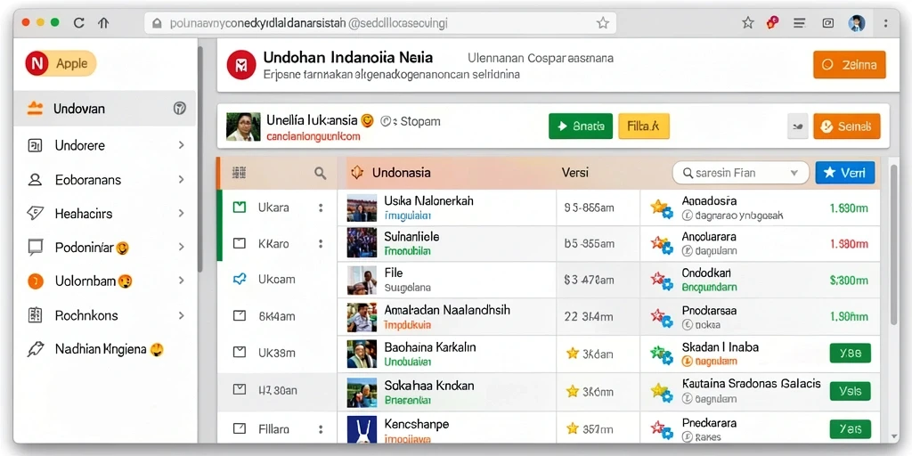Click the star rating in Baohaina Karkalin row
The height and width of the screenshot is (456, 912).
[x=573, y=353]
